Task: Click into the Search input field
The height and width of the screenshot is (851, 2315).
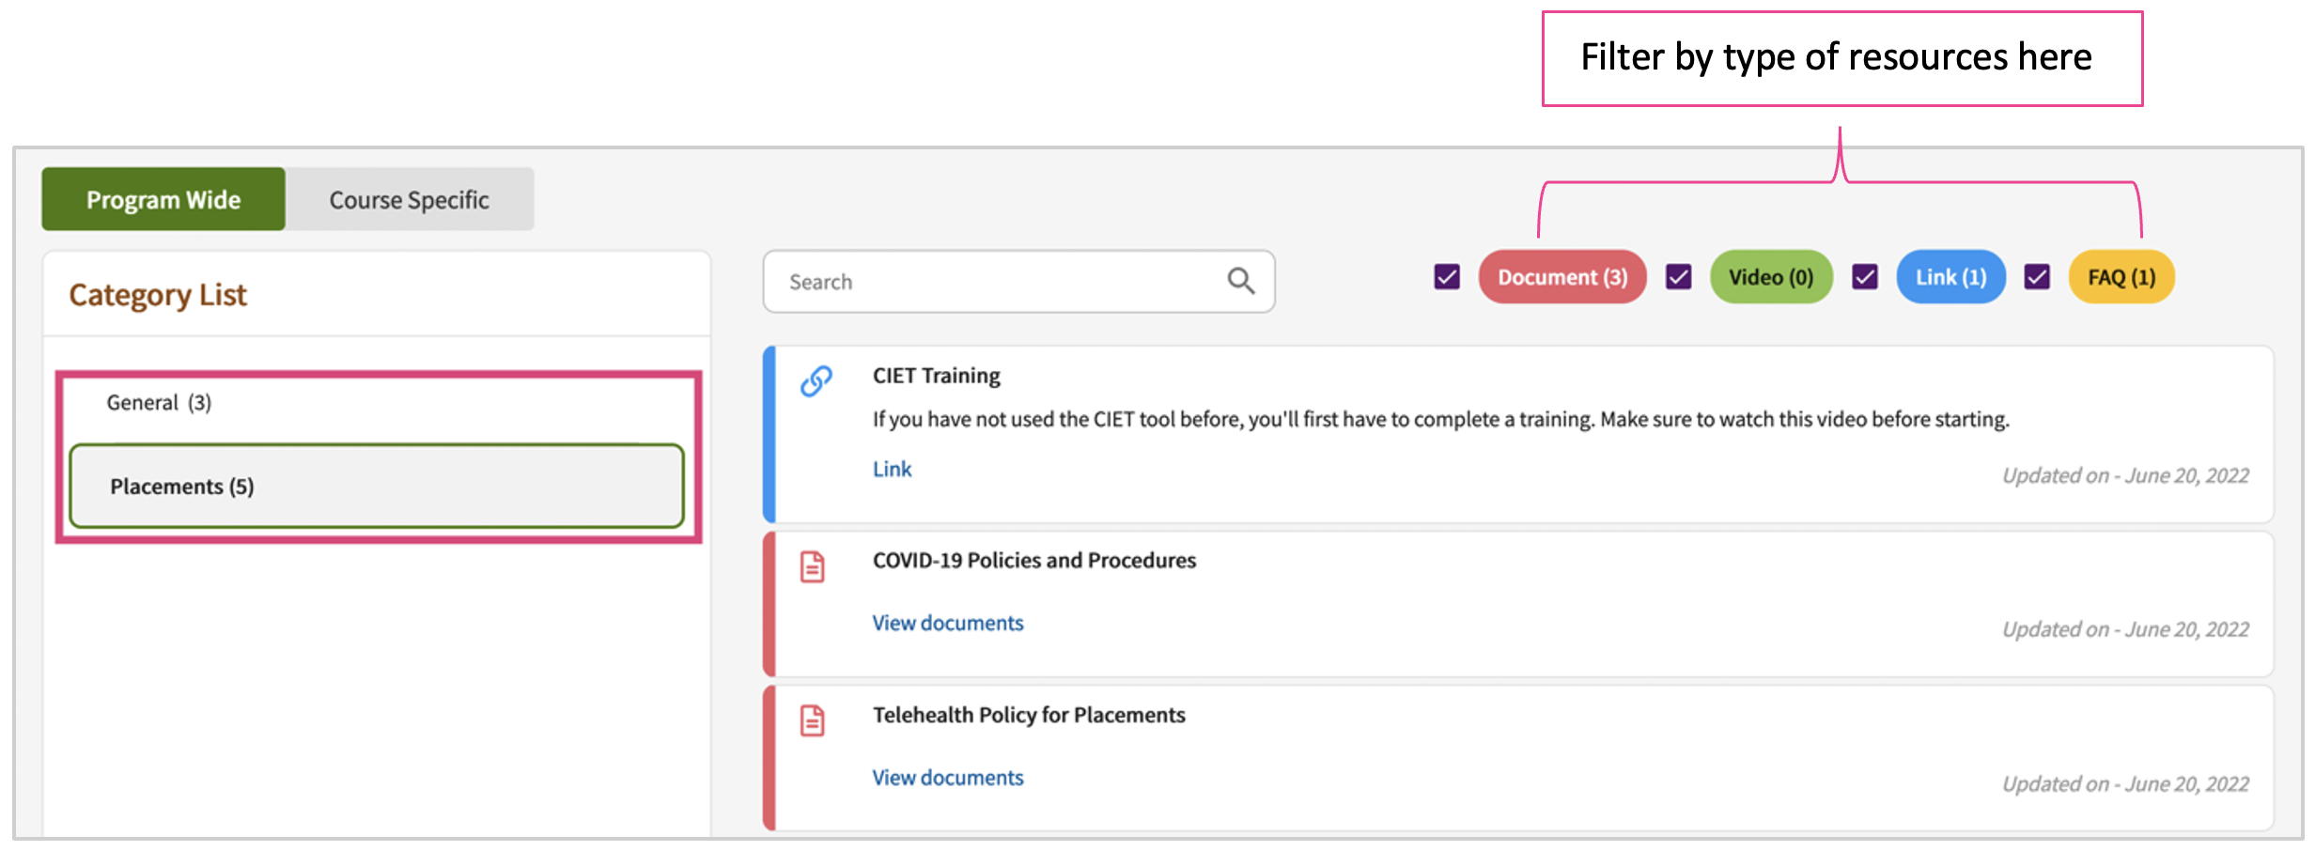Action: [x=996, y=282]
